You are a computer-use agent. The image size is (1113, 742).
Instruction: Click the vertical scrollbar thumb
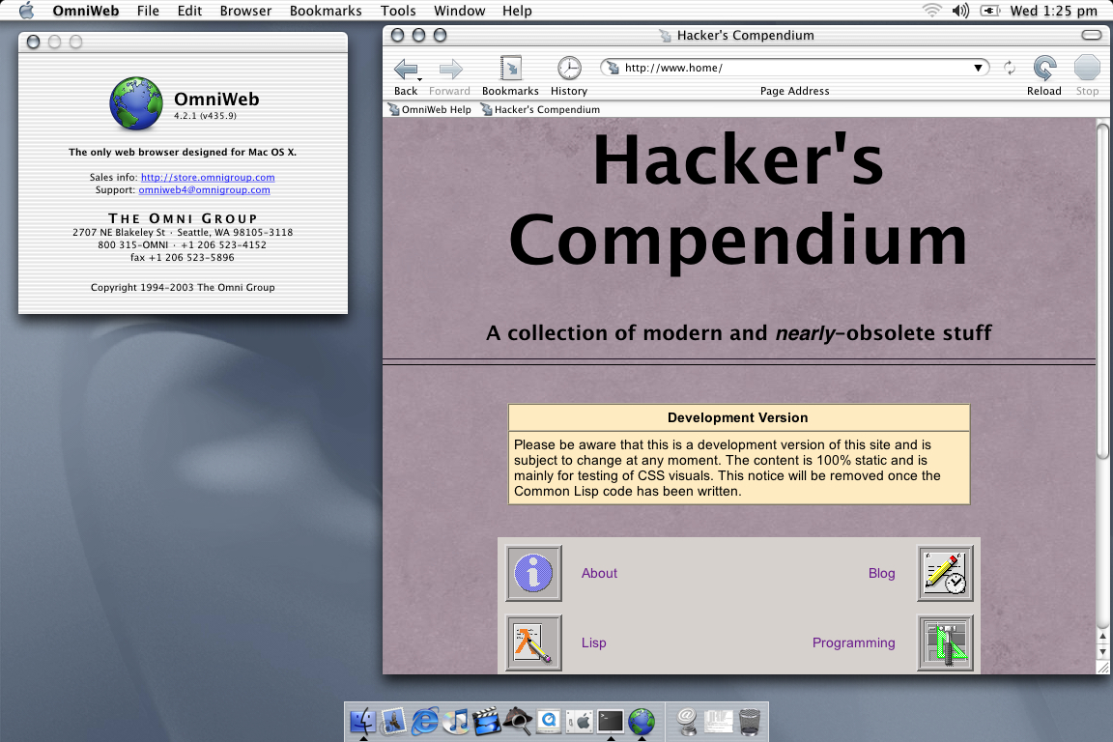coord(1102,291)
